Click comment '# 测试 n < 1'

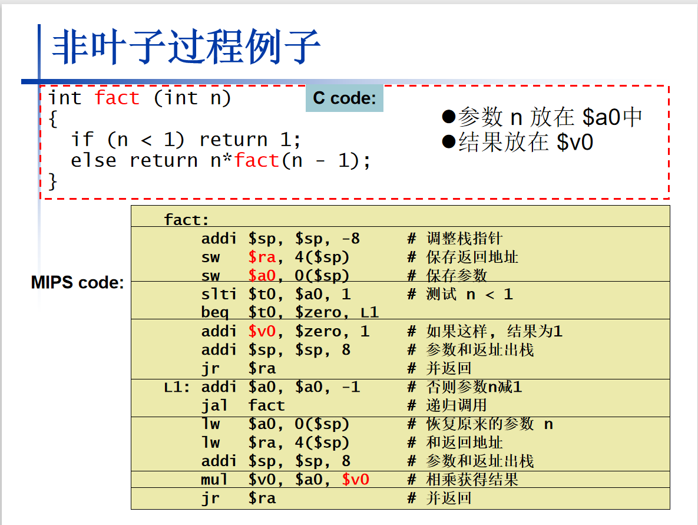[x=460, y=295]
